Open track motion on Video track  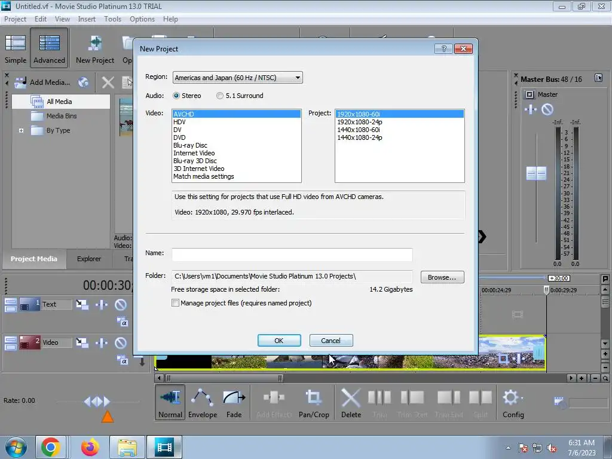coord(82,342)
